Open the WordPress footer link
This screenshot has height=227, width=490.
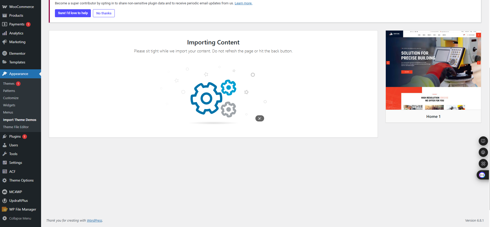click(x=94, y=220)
